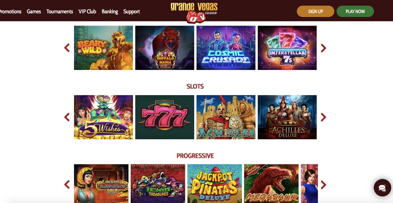Click the PLAY NOW button

tap(355, 11)
